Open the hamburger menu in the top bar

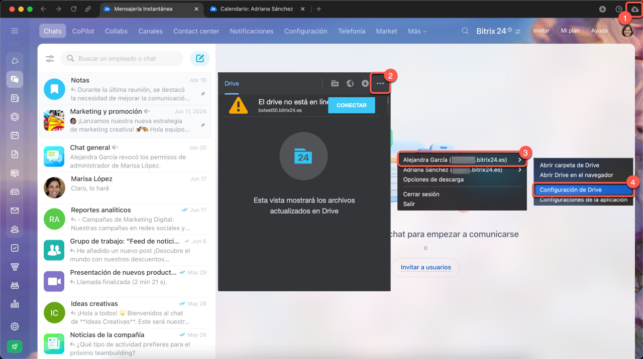pyautogui.click(x=15, y=31)
